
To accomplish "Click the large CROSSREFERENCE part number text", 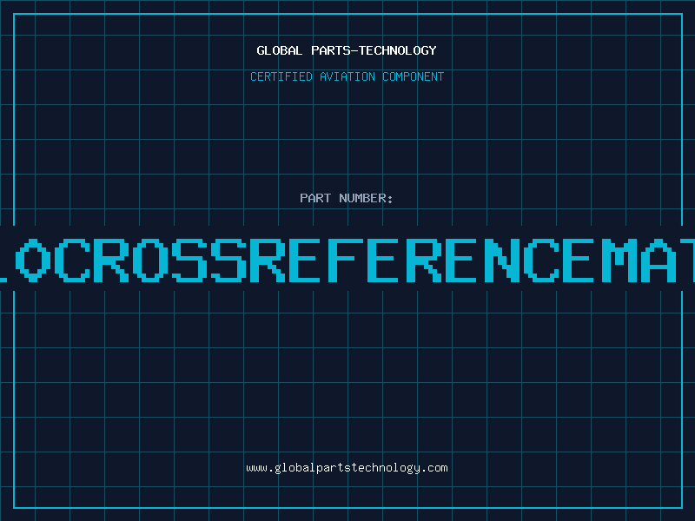I will point(347,260).
